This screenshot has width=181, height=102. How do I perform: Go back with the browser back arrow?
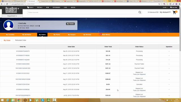tap(2, 4)
